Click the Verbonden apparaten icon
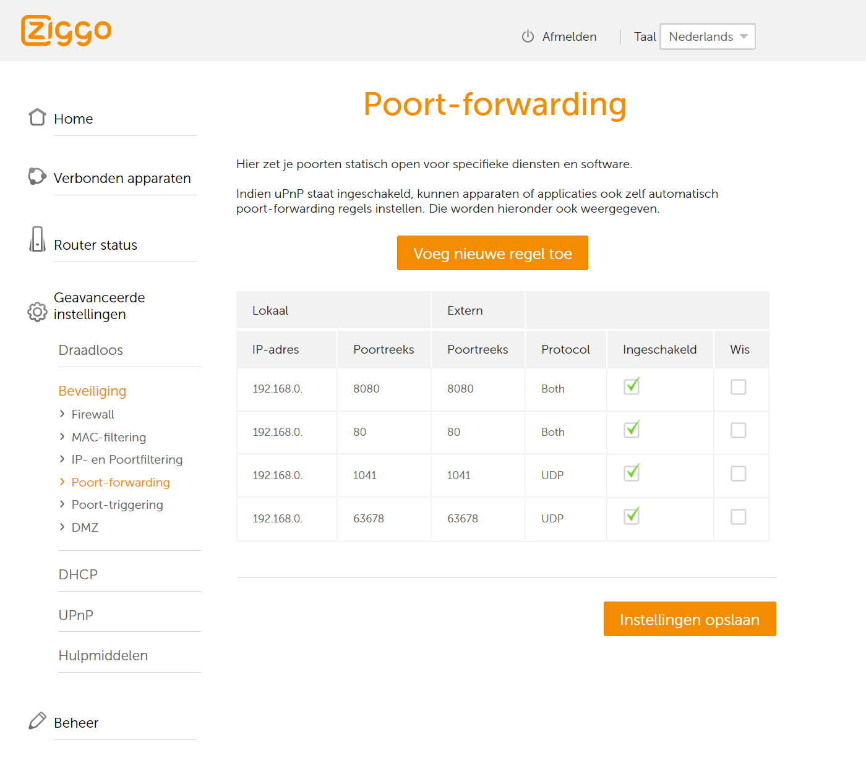The image size is (866, 766). [x=37, y=176]
